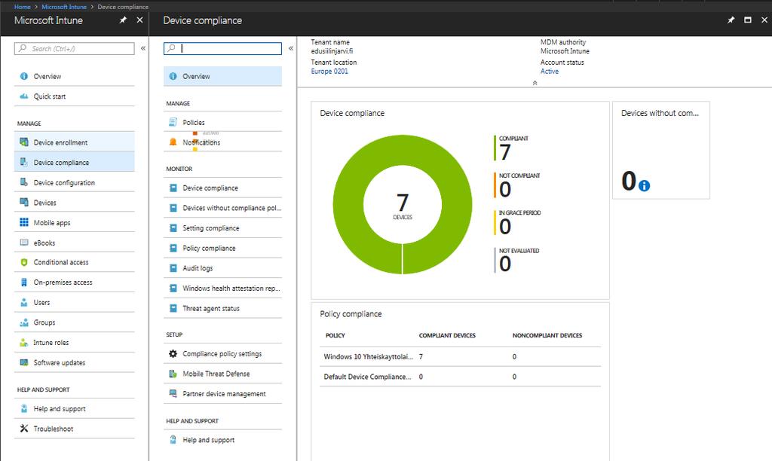Screen dimensions: 772x461
Task: Open Setting compliance report
Action: [x=222, y=228]
